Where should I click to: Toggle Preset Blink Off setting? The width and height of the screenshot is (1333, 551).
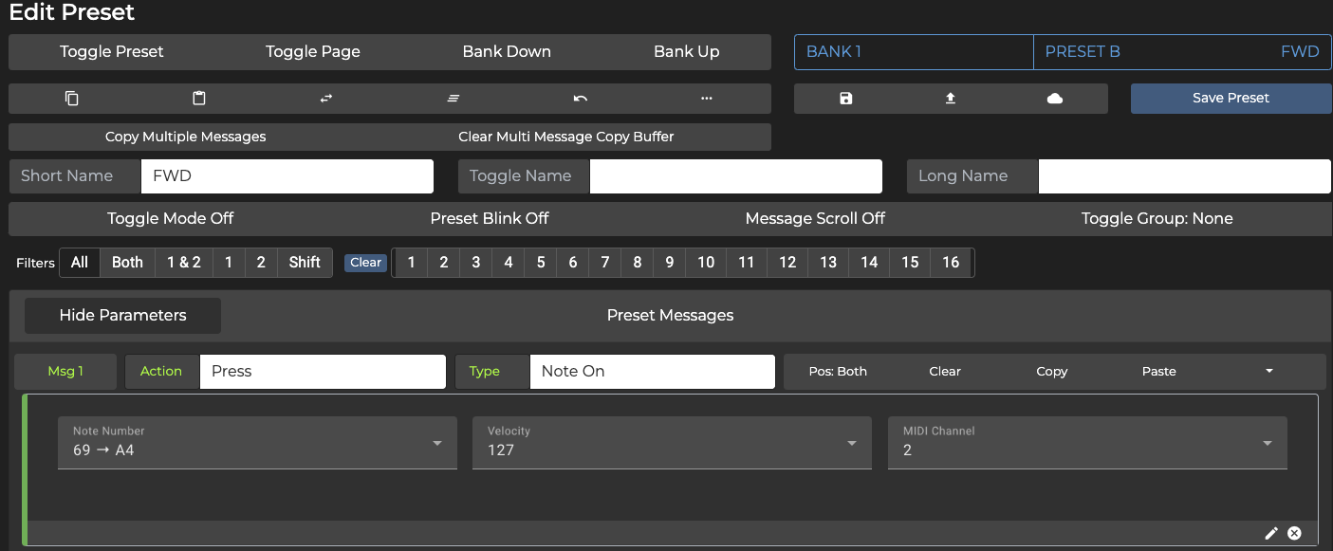(x=490, y=219)
